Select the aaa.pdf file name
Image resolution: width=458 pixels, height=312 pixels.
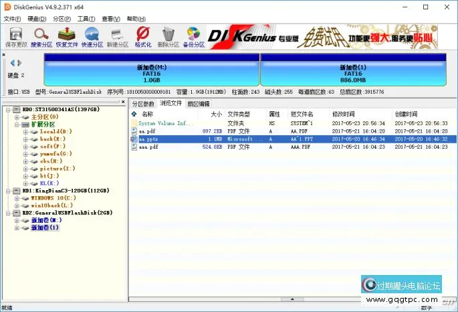click(148, 147)
